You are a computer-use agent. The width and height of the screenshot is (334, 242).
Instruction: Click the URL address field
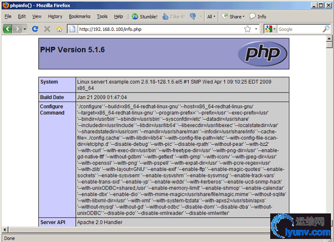click(x=160, y=29)
